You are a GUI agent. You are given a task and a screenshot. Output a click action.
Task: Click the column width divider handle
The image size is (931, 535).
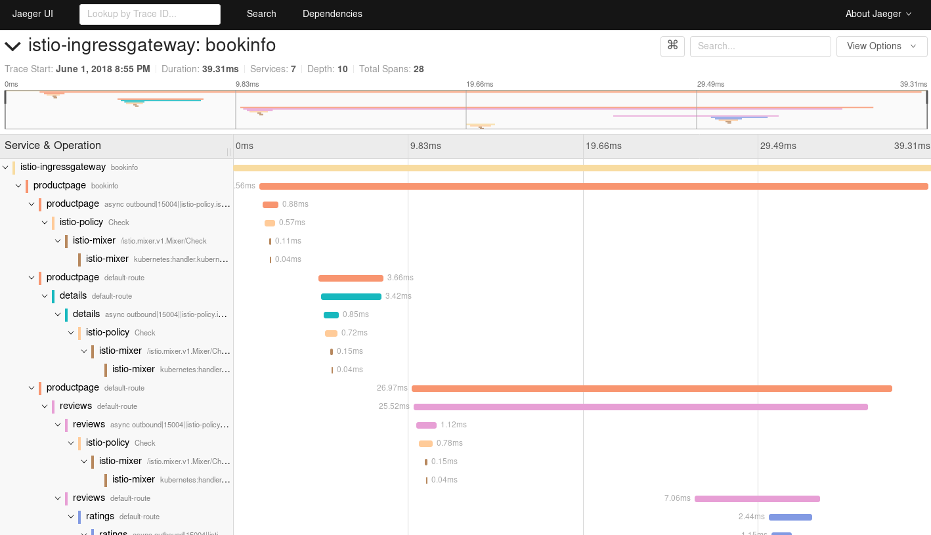coord(229,152)
